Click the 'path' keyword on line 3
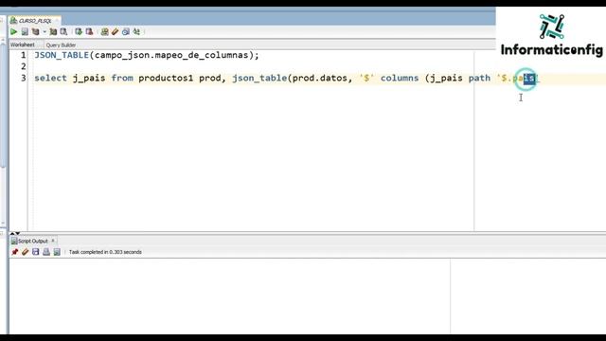 (x=479, y=79)
